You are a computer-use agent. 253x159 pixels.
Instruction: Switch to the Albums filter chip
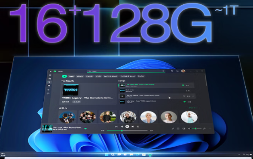[80, 76]
